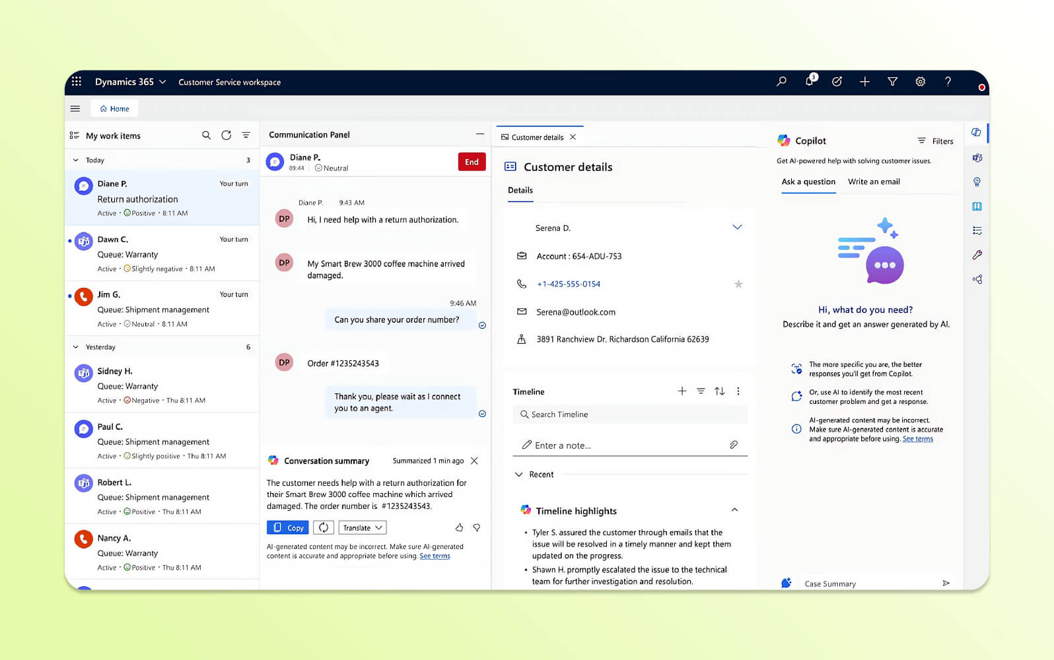Send the Copilot message arrow
The height and width of the screenshot is (660, 1054).
click(946, 583)
